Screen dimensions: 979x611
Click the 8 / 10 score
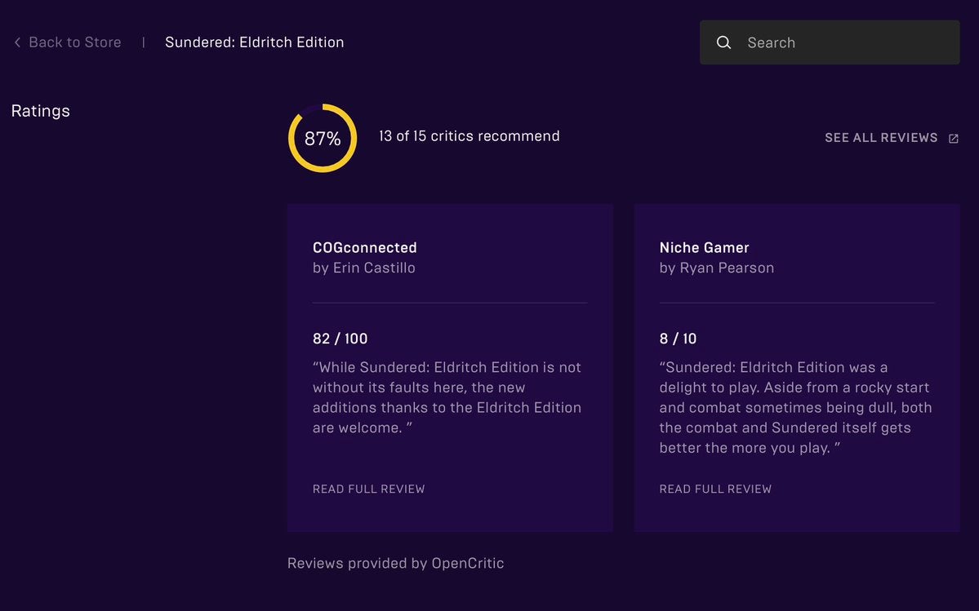[x=678, y=339]
